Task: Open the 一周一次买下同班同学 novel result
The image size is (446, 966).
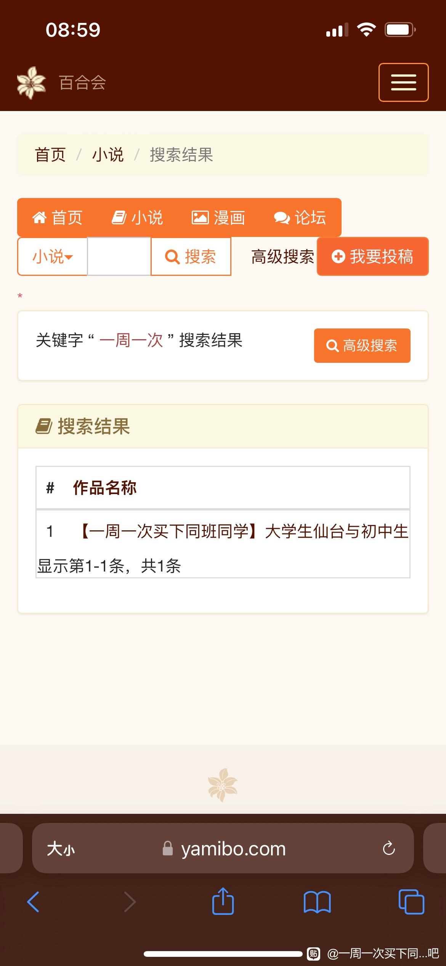Action: pos(244,531)
